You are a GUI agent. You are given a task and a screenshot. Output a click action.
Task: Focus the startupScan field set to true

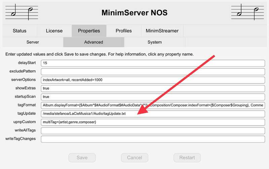[x=153, y=97]
